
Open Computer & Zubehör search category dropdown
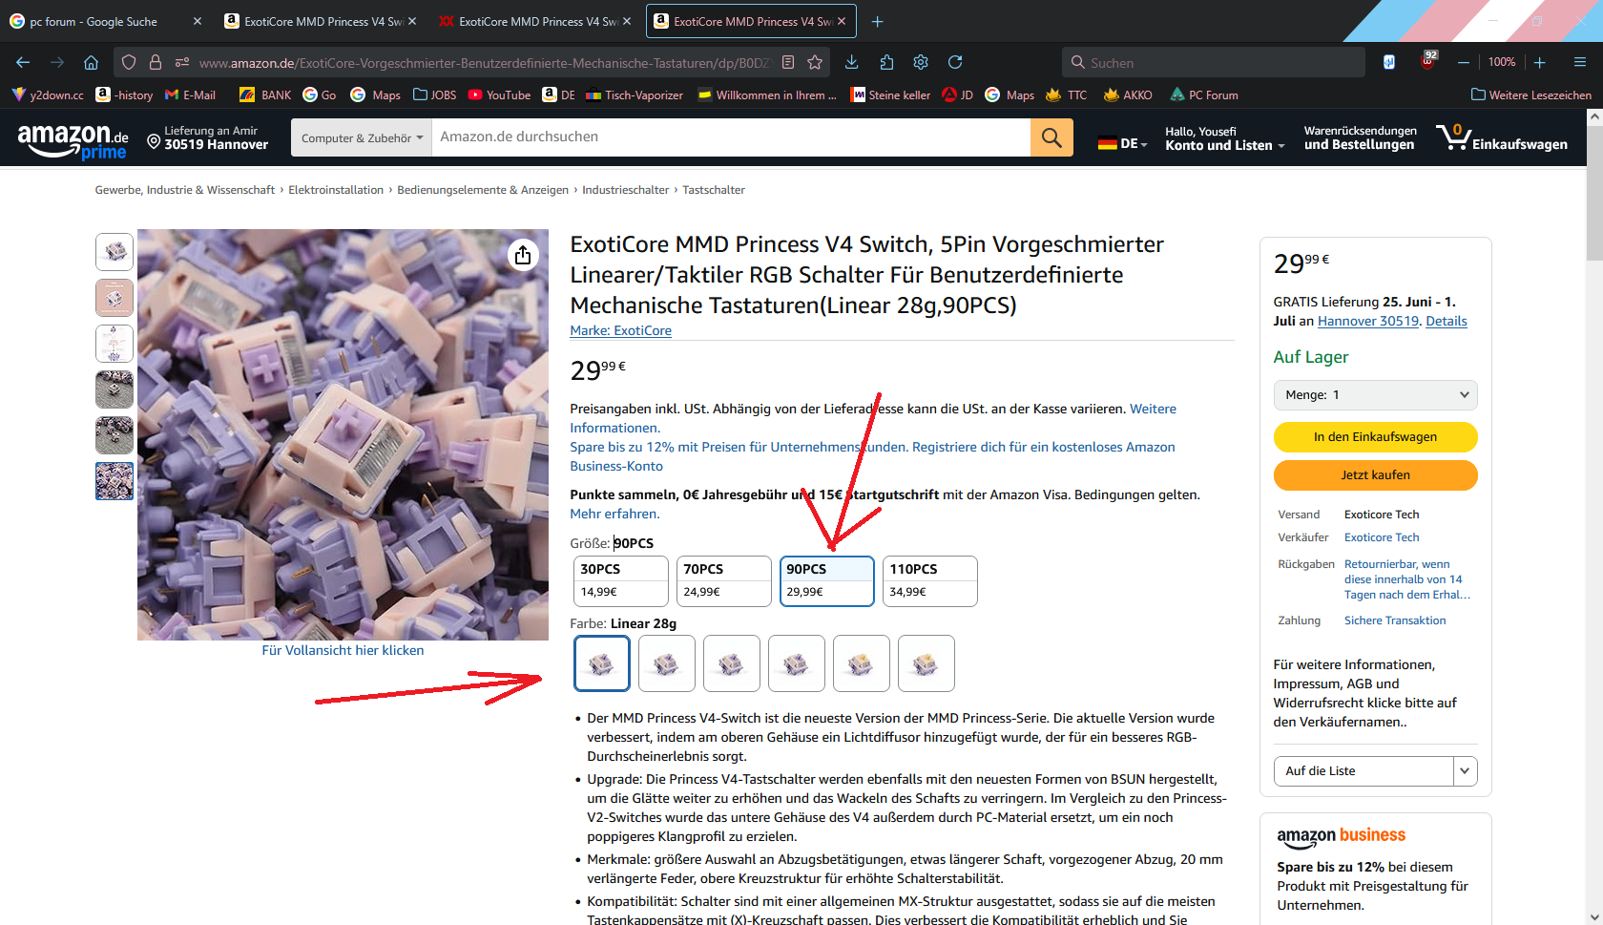[x=362, y=137]
